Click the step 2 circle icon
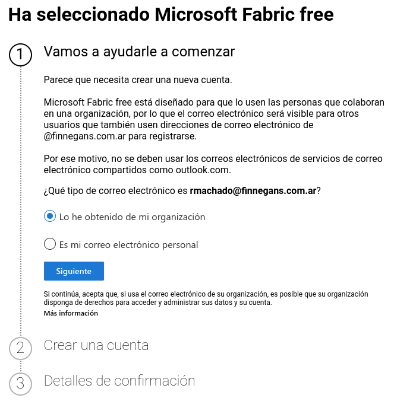 click(x=20, y=348)
